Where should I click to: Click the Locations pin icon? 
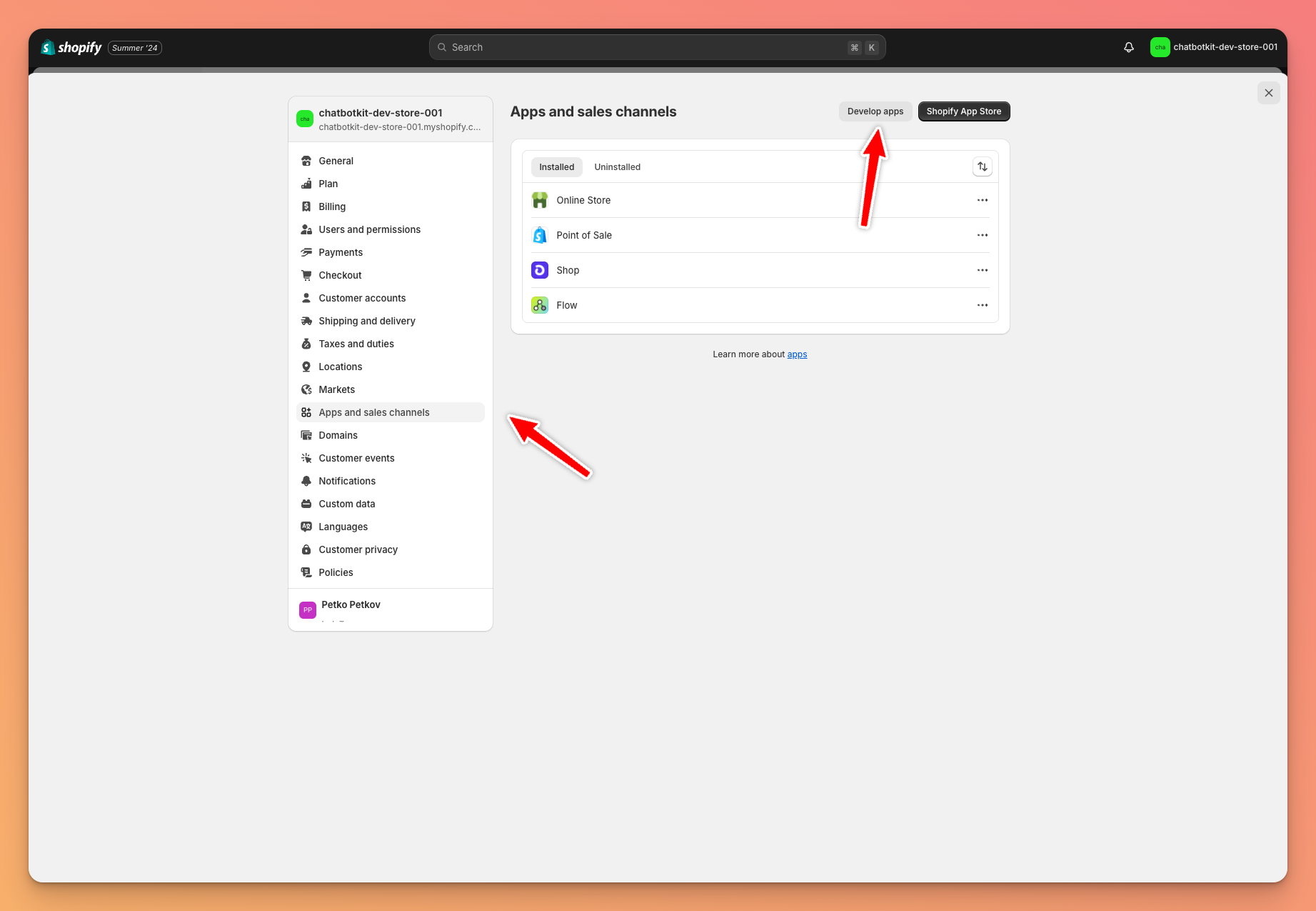(x=306, y=367)
